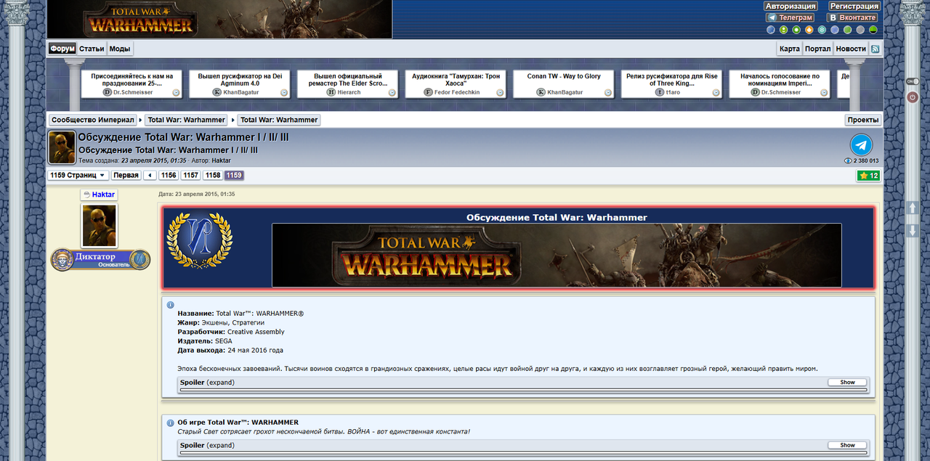The height and width of the screenshot is (461, 930).
Task: Select the first blue theme circle
Action: (771, 30)
